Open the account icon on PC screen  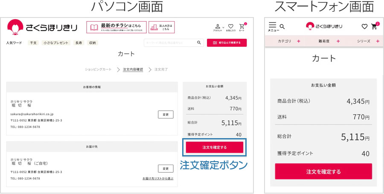click(218, 27)
